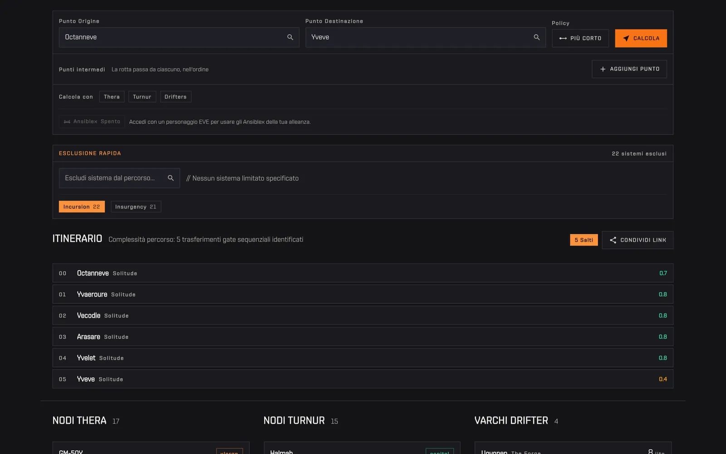Image resolution: width=726 pixels, height=454 pixels.
Task: Click the Ansiblex Spento button
Action: coord(92,122)
